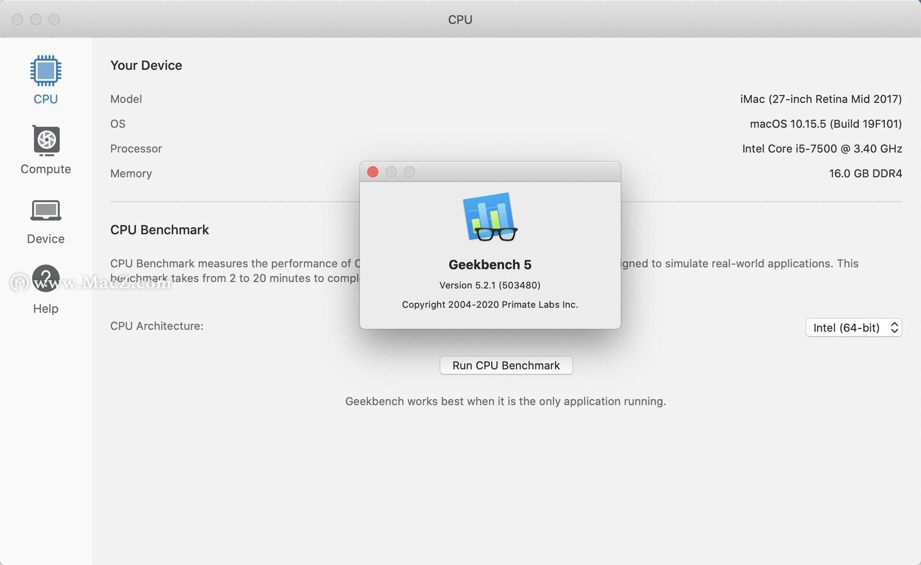Click the Model row label

coord(126,99)
